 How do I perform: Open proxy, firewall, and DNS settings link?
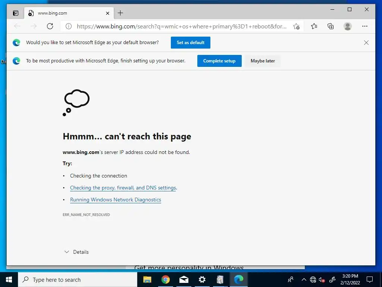click(123, 188)
